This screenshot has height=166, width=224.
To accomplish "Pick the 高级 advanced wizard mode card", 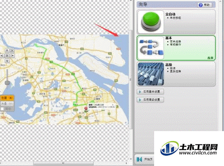I will [176, 74].
